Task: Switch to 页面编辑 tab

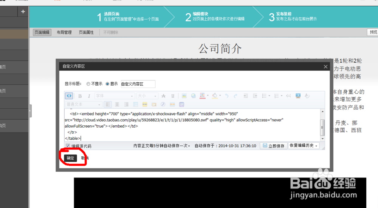Action: click(x=42, y=32)
